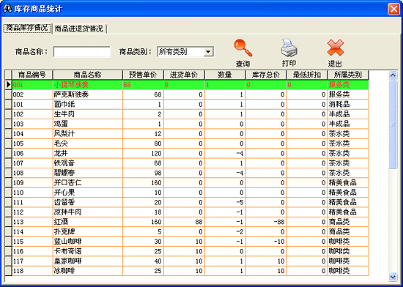
Task: Click the 最低折扣 column header
Action: pyautogui.click(x=307, y=75)
